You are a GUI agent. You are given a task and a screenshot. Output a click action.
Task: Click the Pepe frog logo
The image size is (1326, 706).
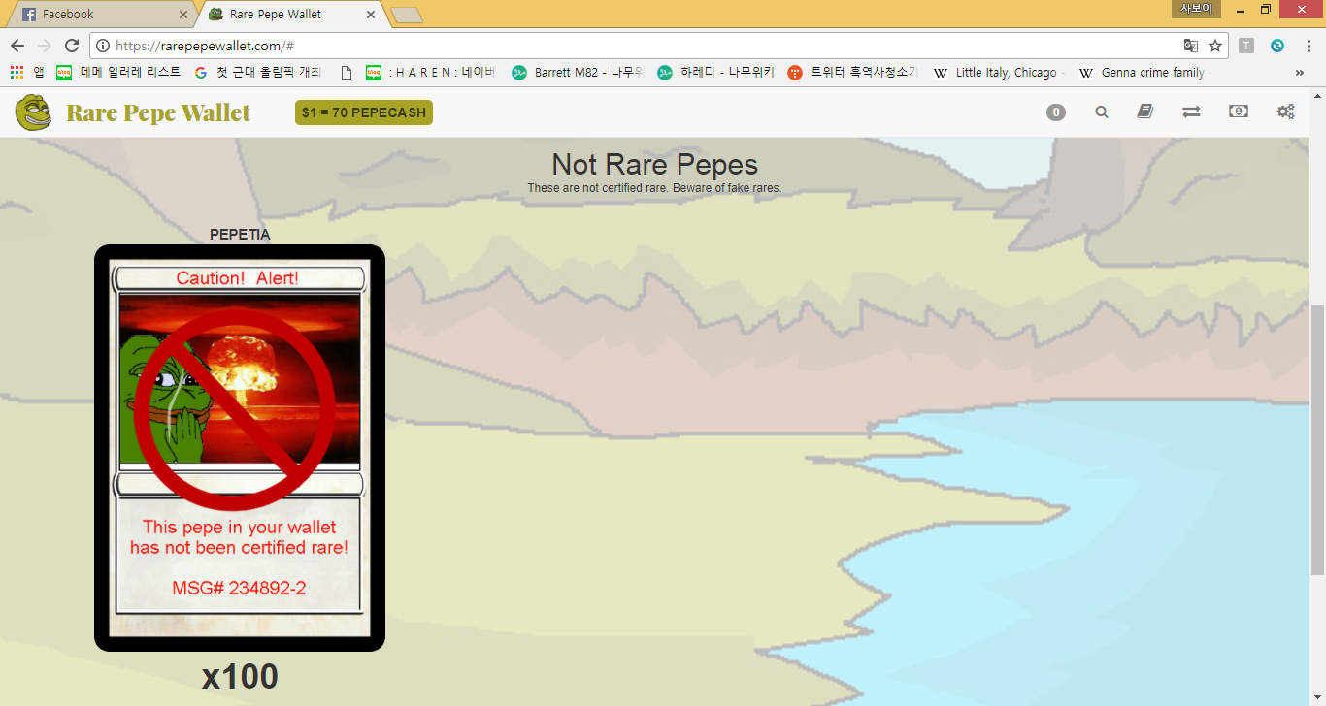click(34, 112)
